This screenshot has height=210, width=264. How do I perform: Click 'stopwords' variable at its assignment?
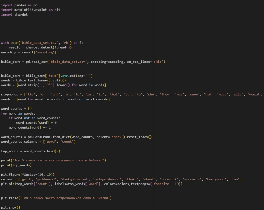click(10, 95)
